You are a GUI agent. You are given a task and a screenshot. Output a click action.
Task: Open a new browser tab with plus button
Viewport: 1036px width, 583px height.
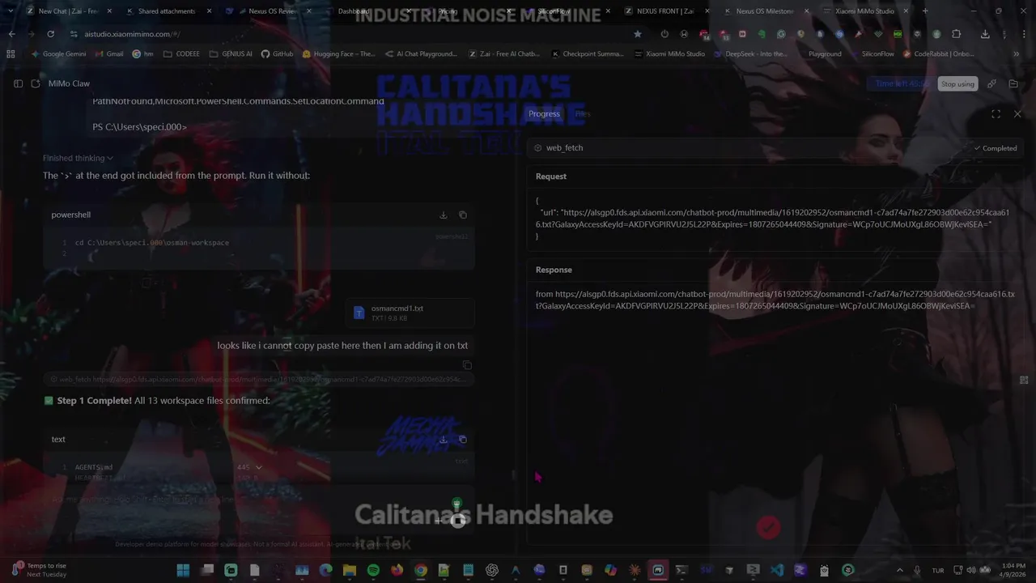point(925,11)
